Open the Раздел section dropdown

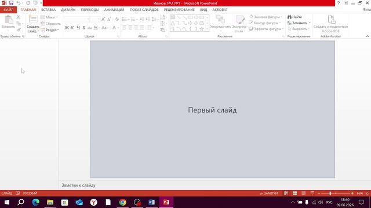[x=50, y=30]
